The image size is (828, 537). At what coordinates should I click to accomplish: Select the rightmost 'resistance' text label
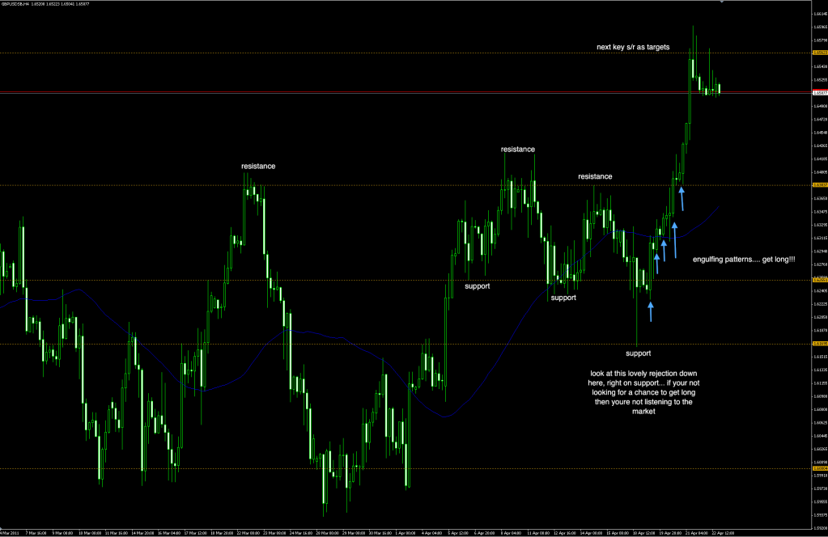point(595,176)
